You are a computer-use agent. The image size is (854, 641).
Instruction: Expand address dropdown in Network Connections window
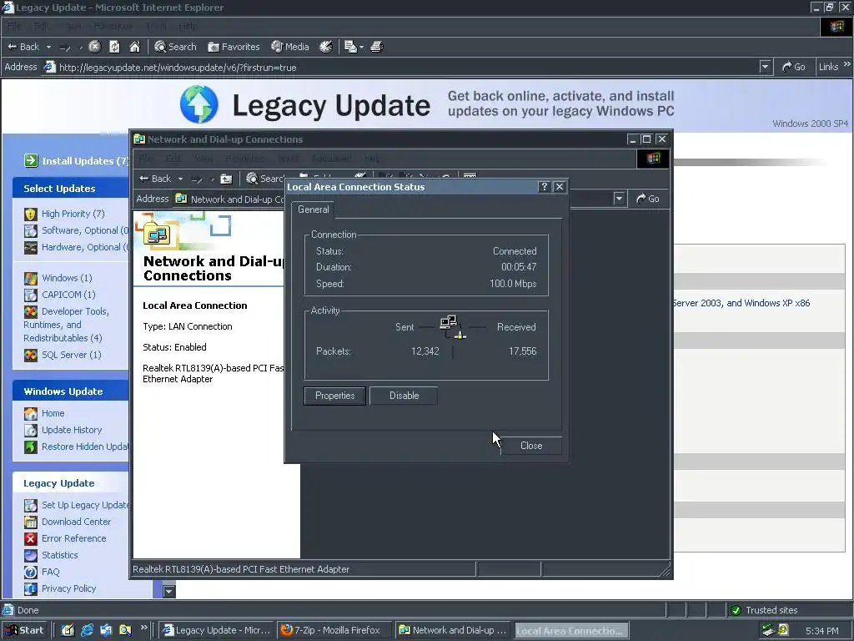click(x=620, y=199)
